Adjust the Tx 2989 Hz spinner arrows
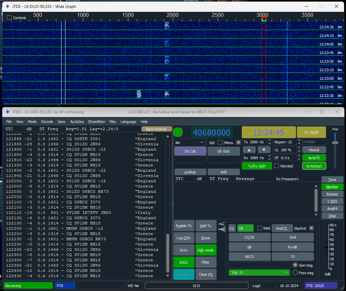This screenshot has height=291, width=346. coord(269,142)
